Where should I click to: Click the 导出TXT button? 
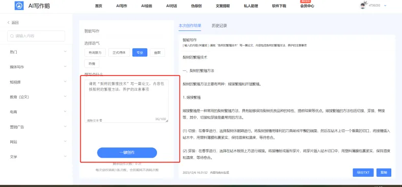(x=363, y=172)
